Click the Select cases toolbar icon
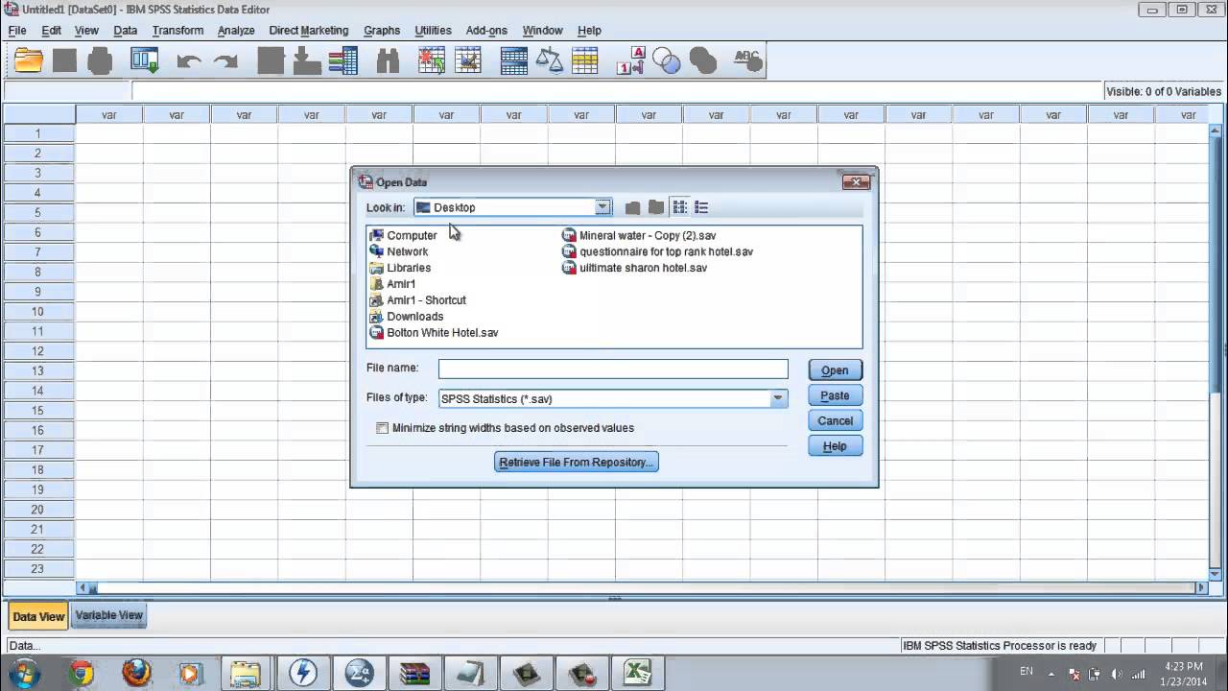Viewport: 1228px width, 691px height. click(x=585, y=60)
